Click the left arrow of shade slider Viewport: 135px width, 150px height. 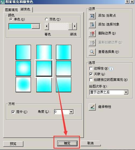point(47,26)
